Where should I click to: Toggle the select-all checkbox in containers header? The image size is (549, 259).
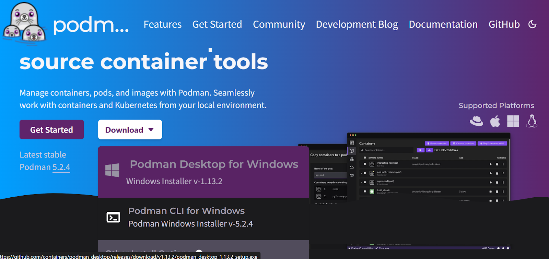click(x=364, y=158)
